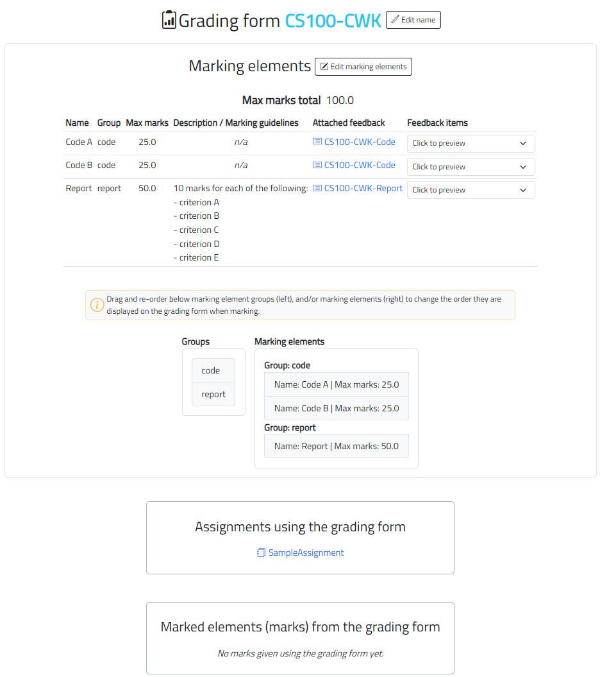Viewport: 600px width, 677px height.
Task: Click the feedback document icon beside Report row
Action: point(316,188)
